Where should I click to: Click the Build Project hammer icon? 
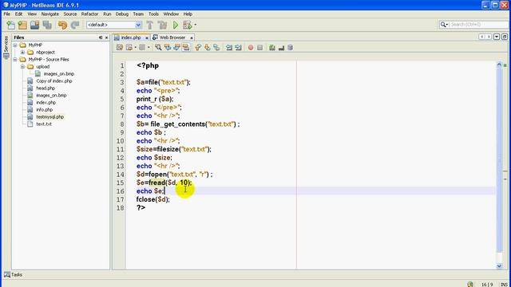[150, 25]
